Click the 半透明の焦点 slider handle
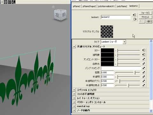 coord(129,85)
